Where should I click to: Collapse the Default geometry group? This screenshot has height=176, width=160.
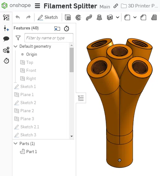pyautogui.click(x=15, y=46)
